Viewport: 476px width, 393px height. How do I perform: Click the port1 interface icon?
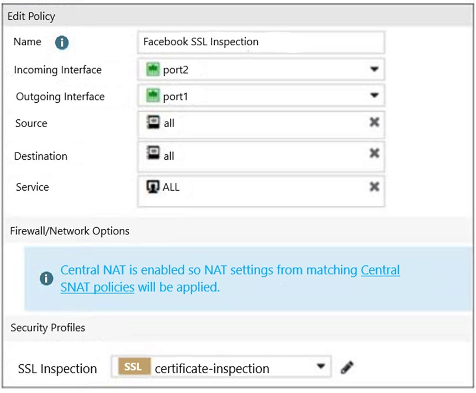point(153,96)
